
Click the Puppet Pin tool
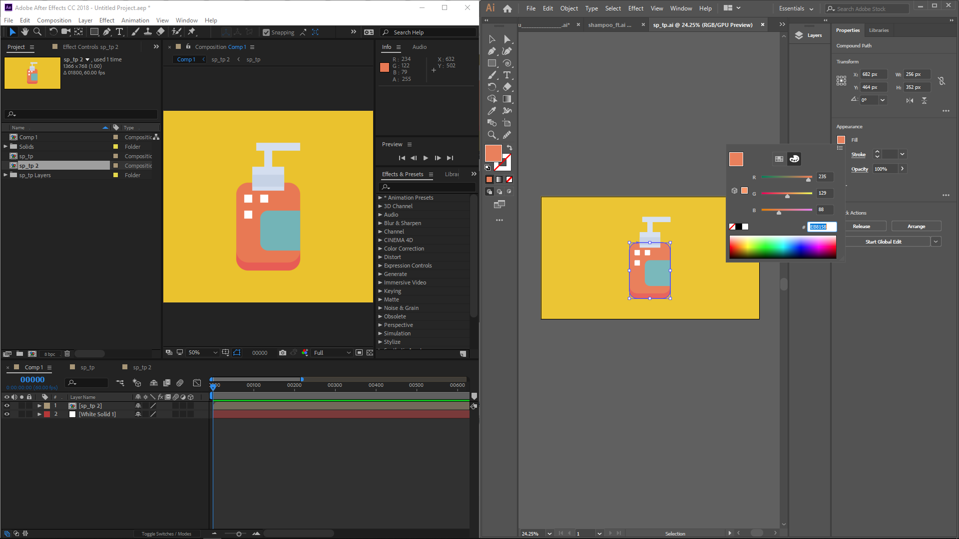192,32
